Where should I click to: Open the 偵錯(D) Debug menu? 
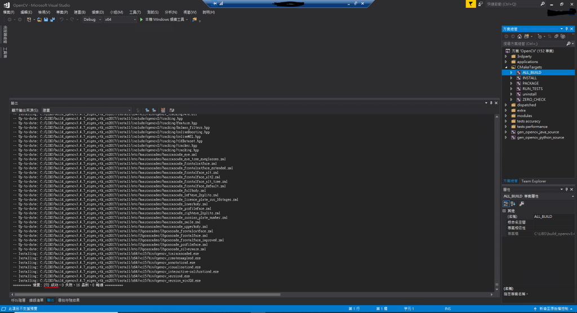(x=98, y=12)
